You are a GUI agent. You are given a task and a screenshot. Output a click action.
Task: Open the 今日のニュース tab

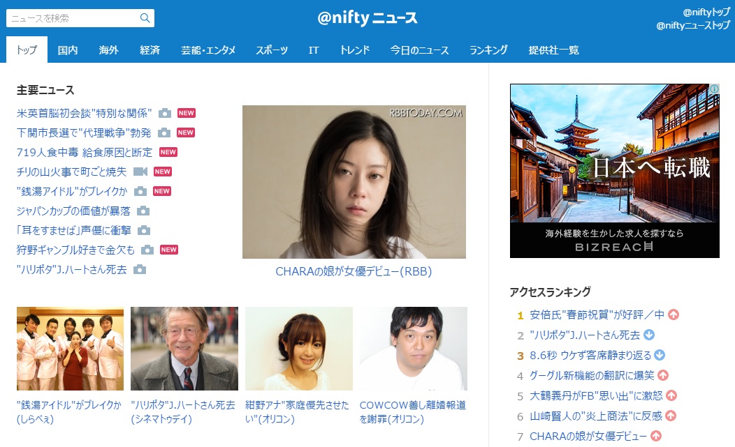419,50
